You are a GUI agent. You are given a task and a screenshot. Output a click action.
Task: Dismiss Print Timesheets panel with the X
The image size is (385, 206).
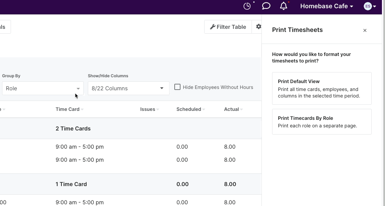[x=365, y=30]
